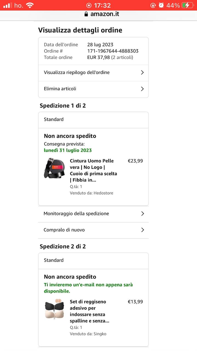Open the Set di reggiseno adesivo link
Image resolution: width=197 pixels, height=351 pixels.
tap(90, 311)
